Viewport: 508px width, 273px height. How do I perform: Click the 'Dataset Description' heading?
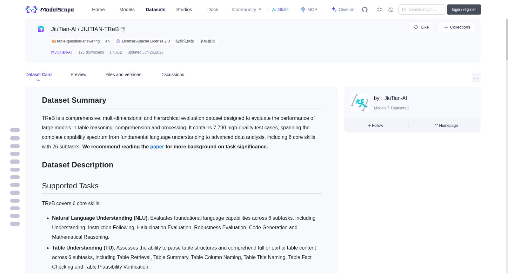(77, 165)
